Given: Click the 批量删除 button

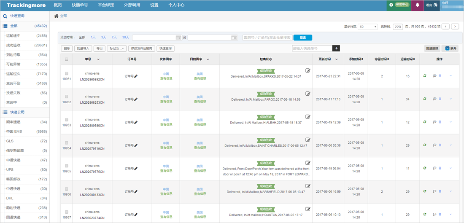Looking at the screenshot, I should click(x=432, y=48).
